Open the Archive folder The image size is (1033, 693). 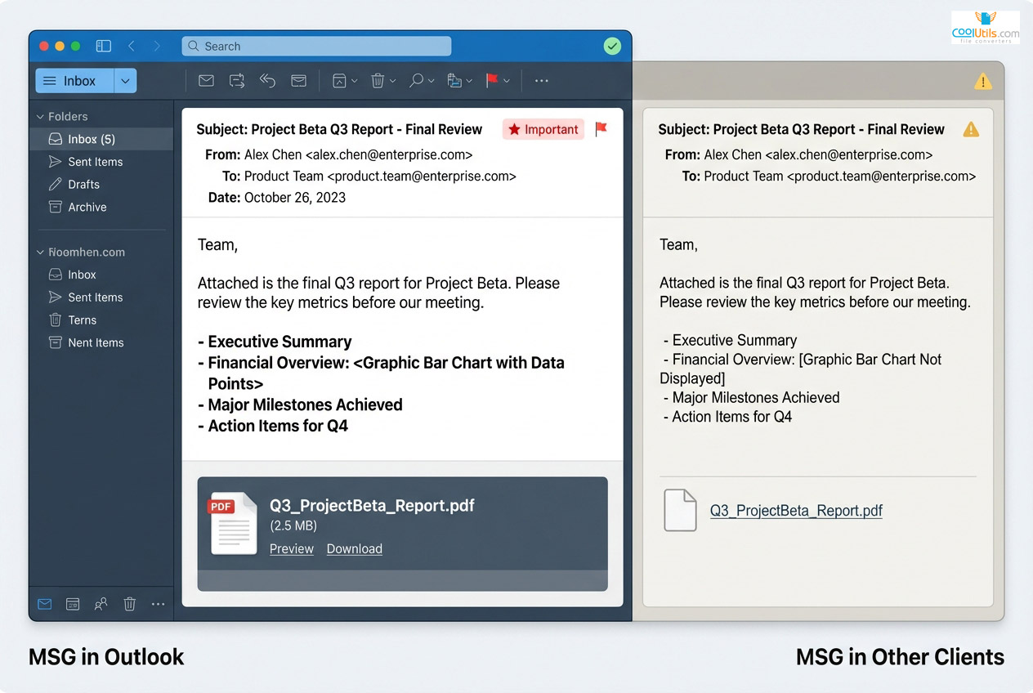pos(87,207)
